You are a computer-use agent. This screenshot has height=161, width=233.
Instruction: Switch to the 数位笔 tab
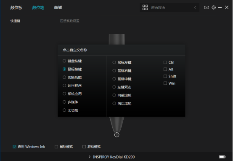[38, 8]
